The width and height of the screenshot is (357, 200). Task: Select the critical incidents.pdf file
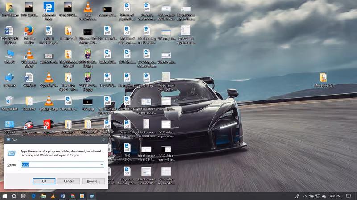click(49, 35)
